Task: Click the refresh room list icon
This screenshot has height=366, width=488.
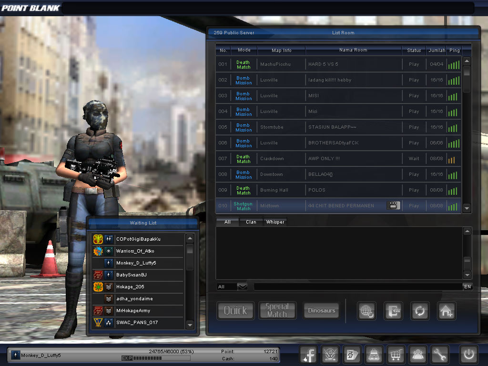Action: tap(420, 311)
